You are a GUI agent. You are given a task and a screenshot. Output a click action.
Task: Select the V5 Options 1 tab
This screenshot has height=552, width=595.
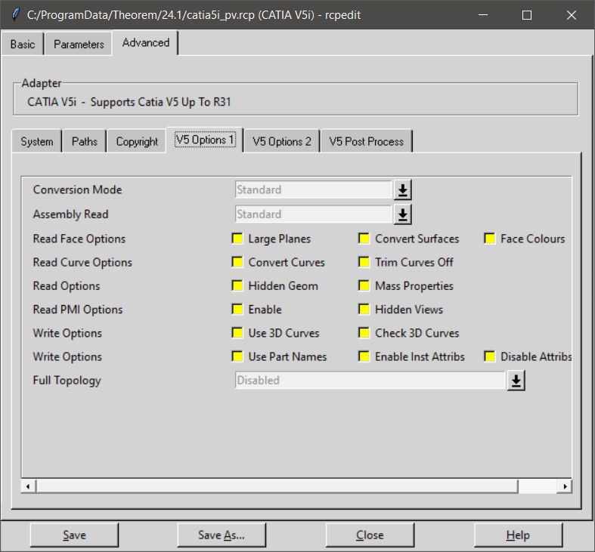(x=205, y=140)
